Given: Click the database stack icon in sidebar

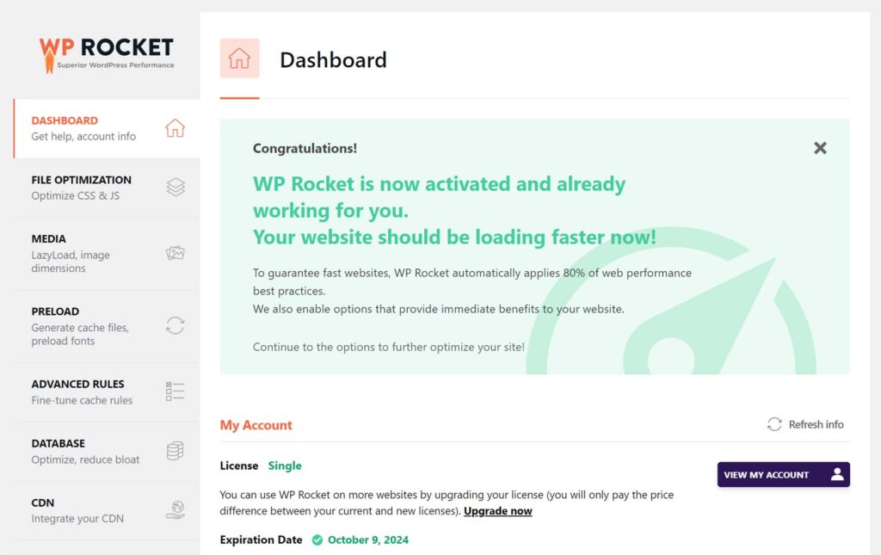Looking at the screenshot, I should (x=176, y=451).
